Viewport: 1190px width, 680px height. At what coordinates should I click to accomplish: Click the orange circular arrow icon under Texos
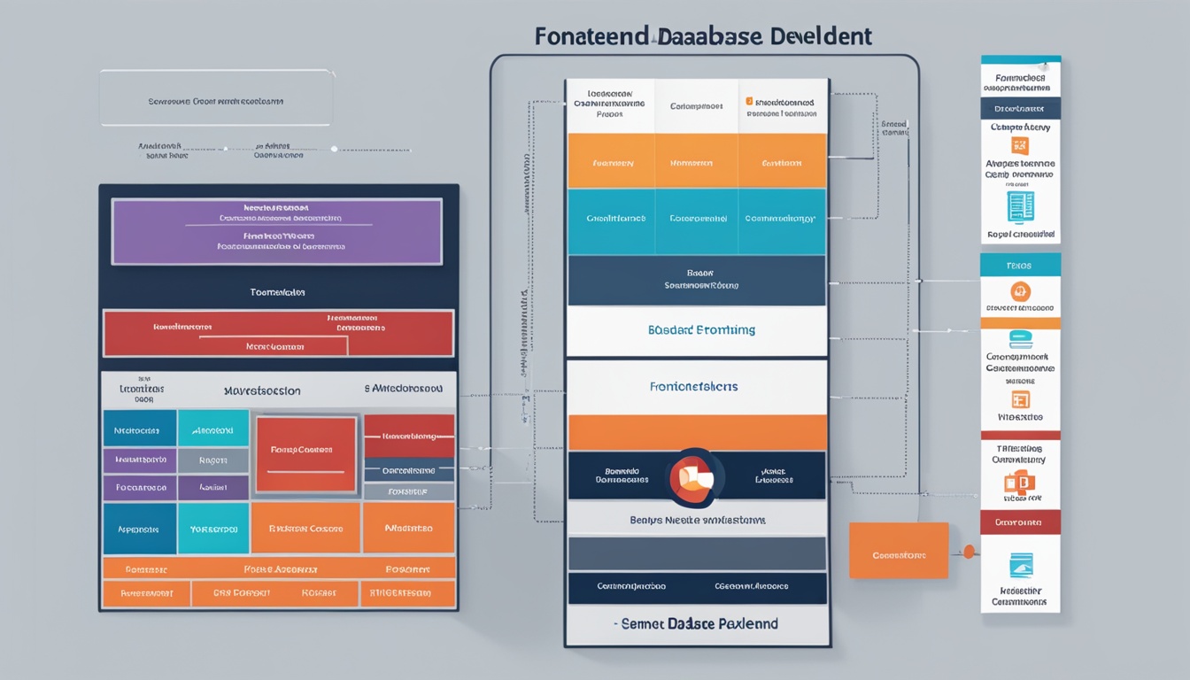pos(1019,292)
